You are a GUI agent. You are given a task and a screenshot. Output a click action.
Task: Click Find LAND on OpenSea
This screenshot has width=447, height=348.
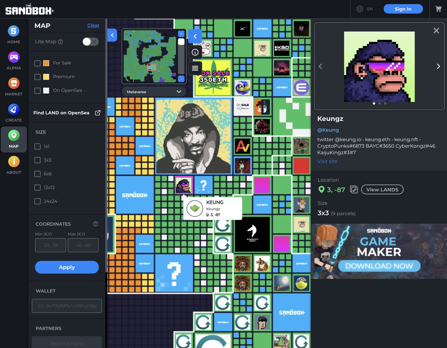(61, 113)
